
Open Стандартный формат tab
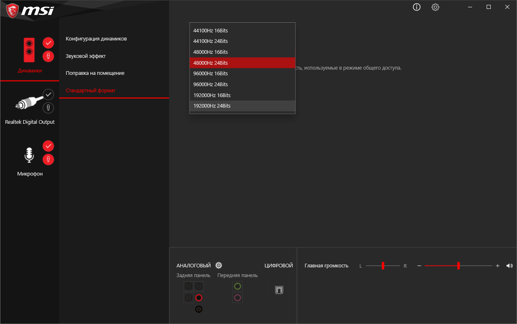pyautogui.click(x=91, y=90)
